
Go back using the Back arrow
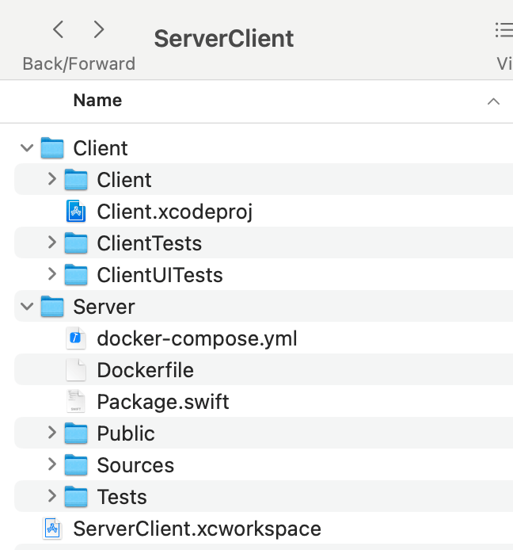click(x=58, y=30)
